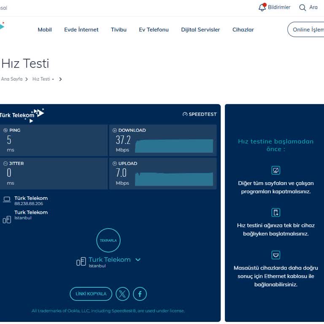Select Turk Telekom server selector text
The height and width of the screenshot is (324, 324).
click(110, 259)
